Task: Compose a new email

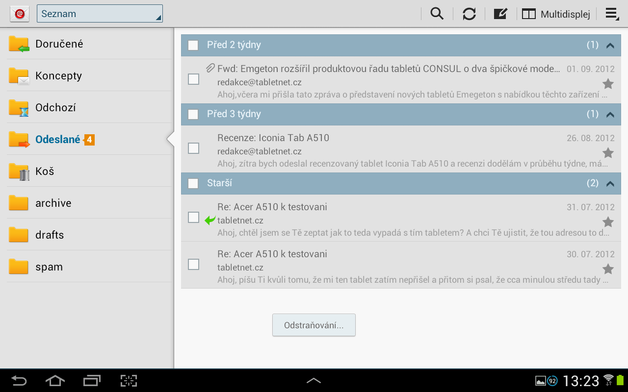Action: [x=500, y=14]
